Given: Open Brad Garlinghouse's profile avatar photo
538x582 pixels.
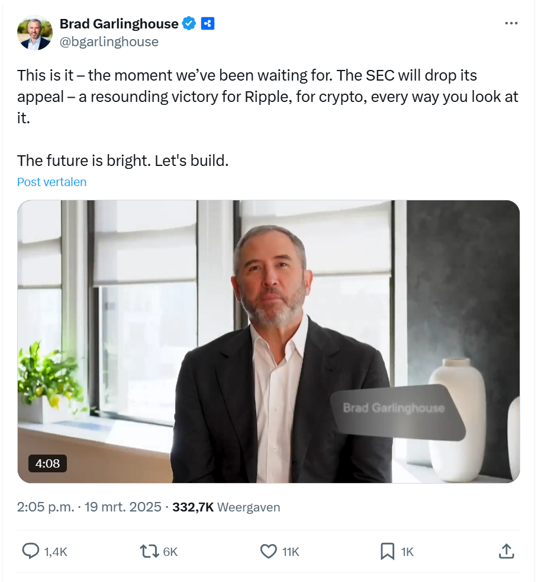Looking at the screenshot, I should [34, 33].
